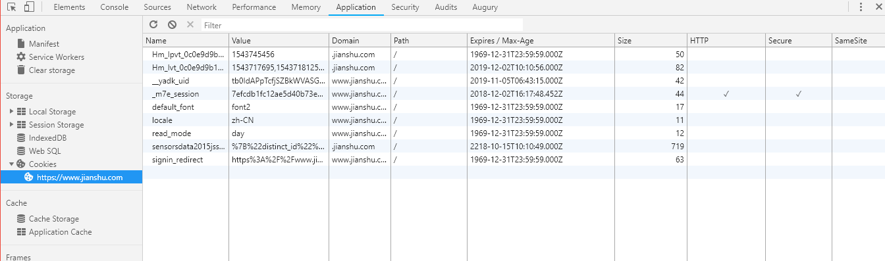Select Web SQL in the Storage list
This screenshot has height=261, width=885.
pyautogui.click(x=45, y=151)
